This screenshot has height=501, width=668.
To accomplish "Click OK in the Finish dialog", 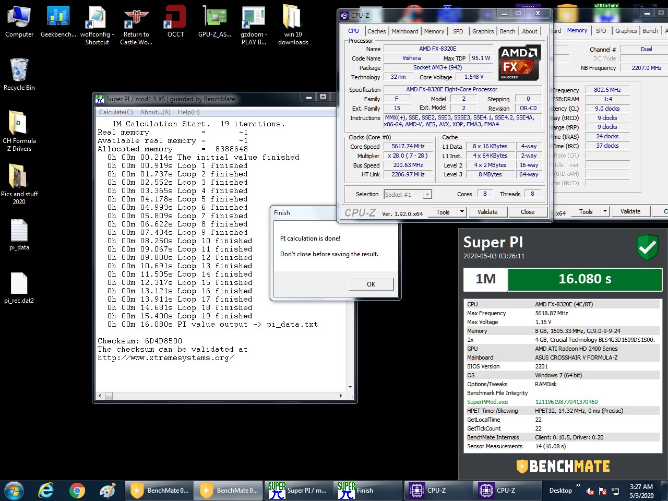I will coord(371,284).
